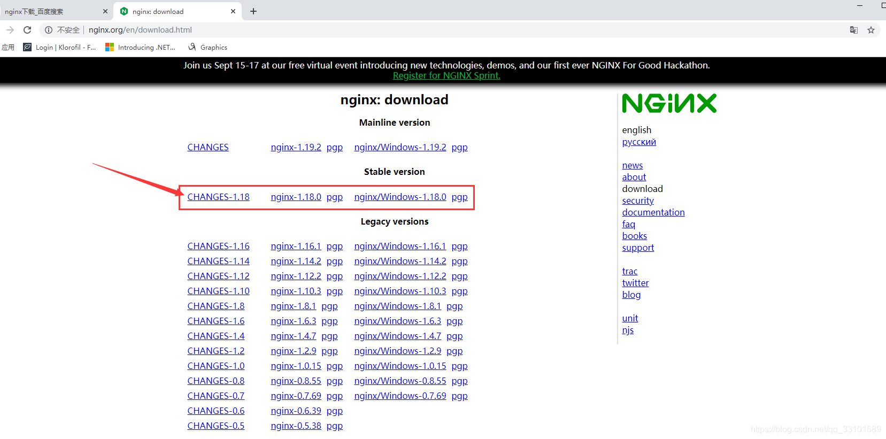Screen dimensions: 886x439
Task: Open the security page link
Action: click(x=638, y=201)
